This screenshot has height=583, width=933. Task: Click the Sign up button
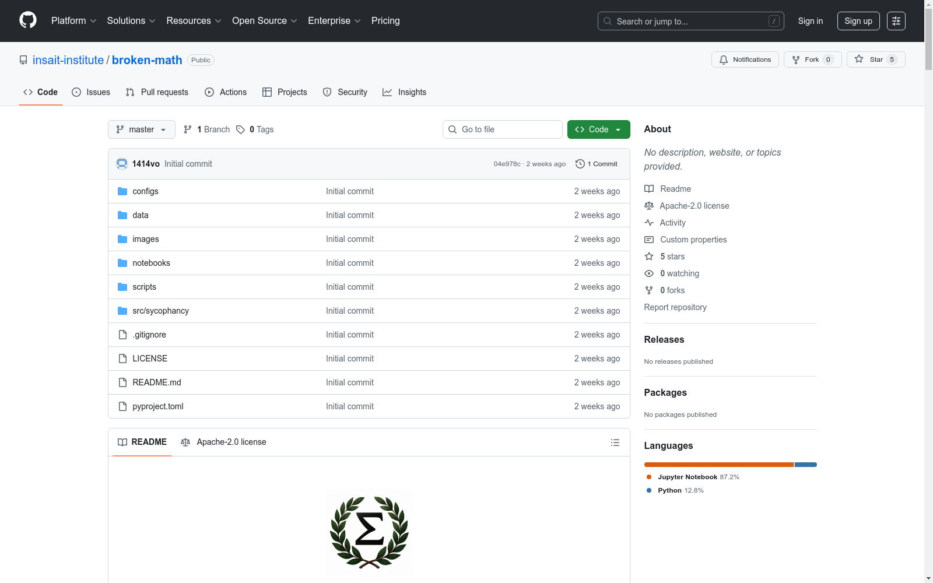[x=858, y=21]
